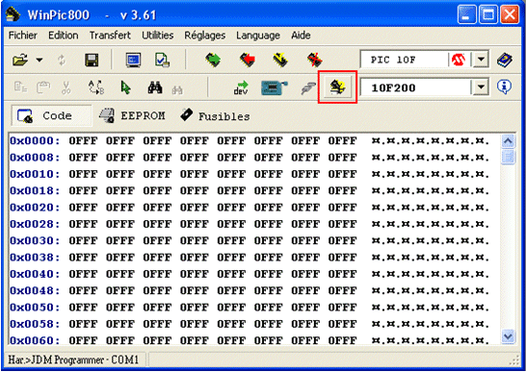
Task: Click address label 0x0048:
Action: coord(35,290)
